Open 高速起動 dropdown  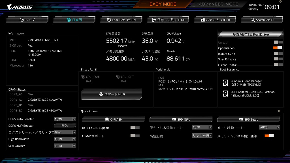click(x=202, y=136)
